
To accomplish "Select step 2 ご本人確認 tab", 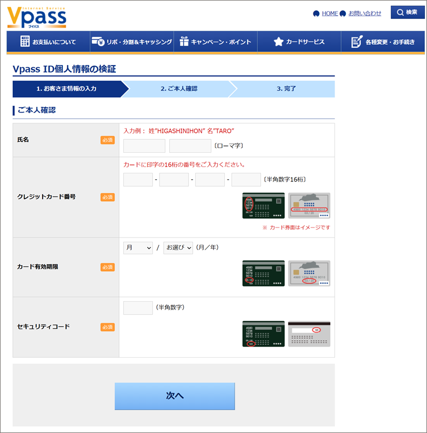I will click(179, 89).
